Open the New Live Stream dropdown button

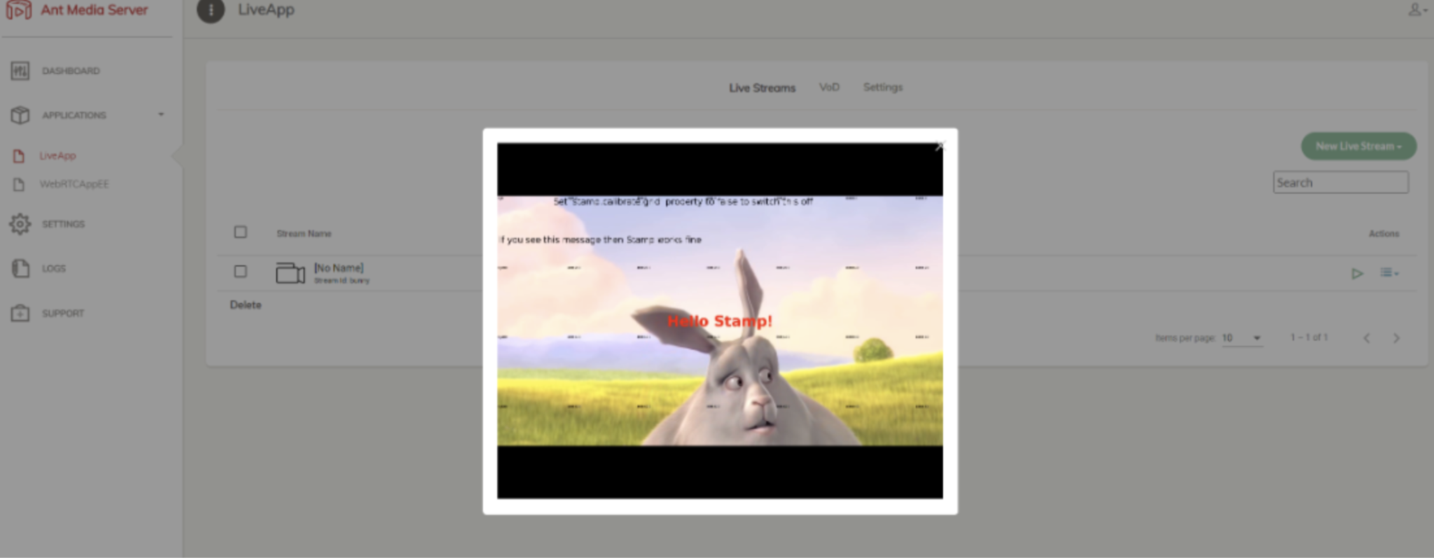(x=1358, y=146)
